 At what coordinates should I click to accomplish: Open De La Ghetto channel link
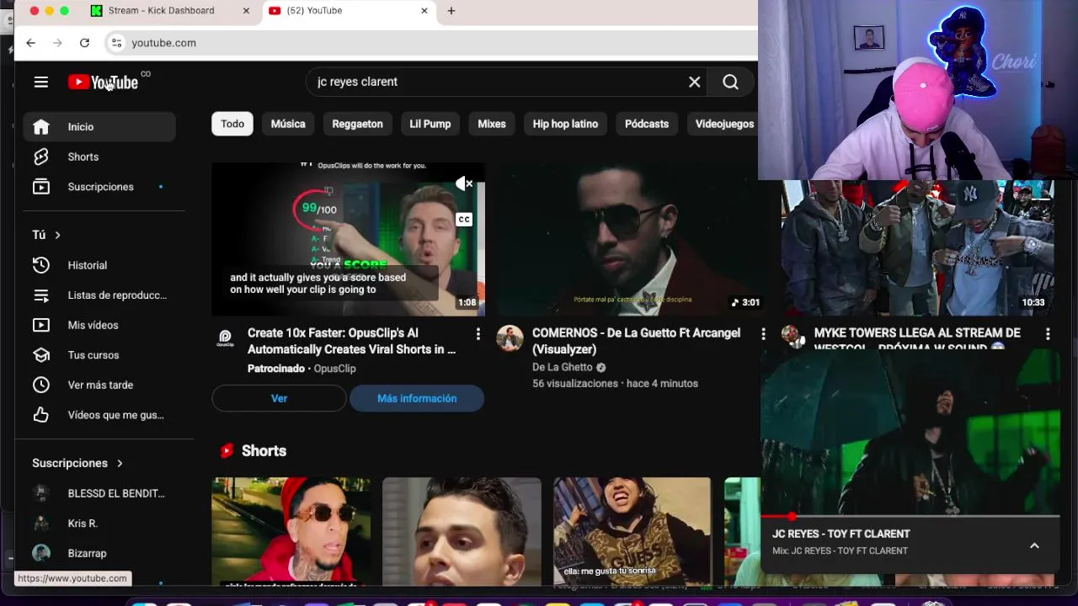[563, 367]
